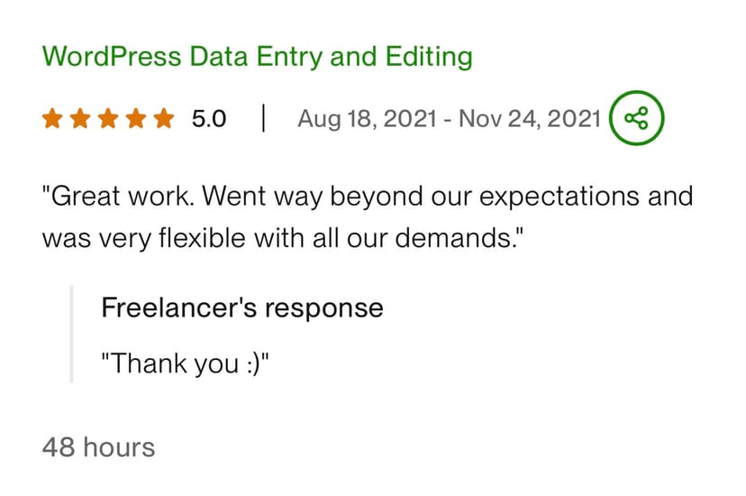Click the Aug 18, 2021 start date
The width and height of the screenshot is (746, 496).
click(367, 118)
